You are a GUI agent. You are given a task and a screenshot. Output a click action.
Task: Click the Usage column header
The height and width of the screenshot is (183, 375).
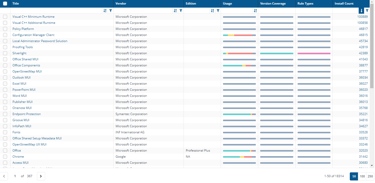[239, 4]
